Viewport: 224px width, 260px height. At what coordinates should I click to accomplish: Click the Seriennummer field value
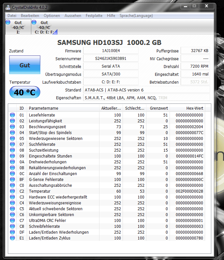(111, 58)
